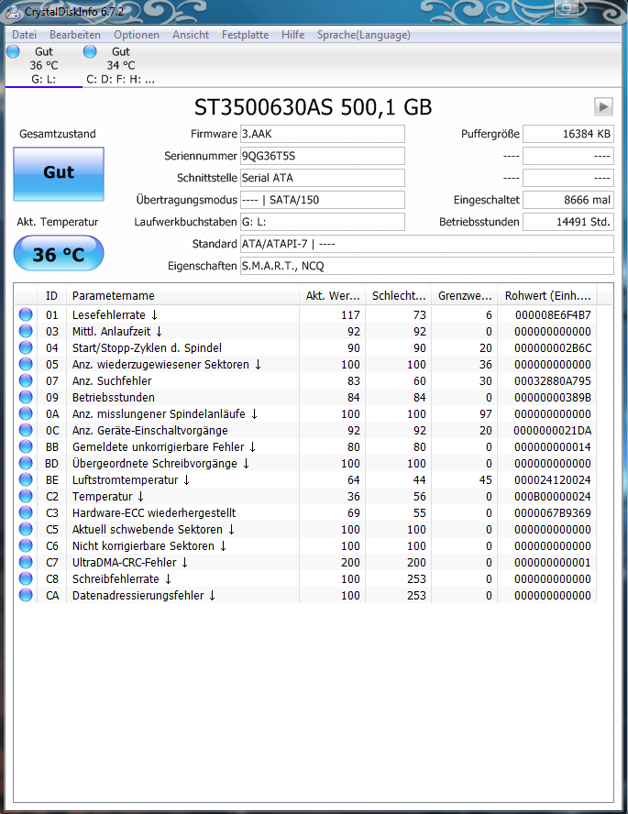Image resolution: width=628 pixels, height=814 pixels.
Task: Click the 36 °C temperature button
Action: 59,253
